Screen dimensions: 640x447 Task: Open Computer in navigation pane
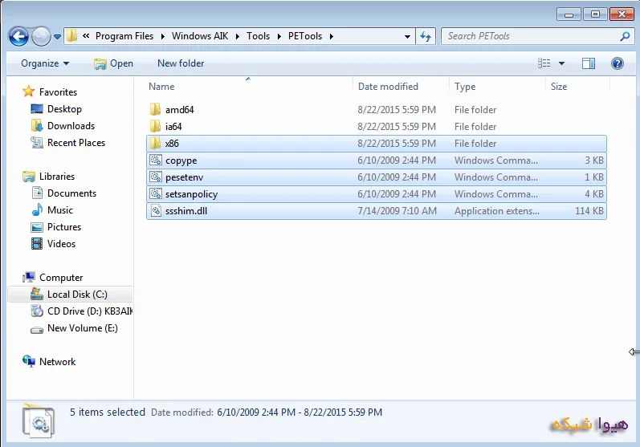tap(61, 278)
